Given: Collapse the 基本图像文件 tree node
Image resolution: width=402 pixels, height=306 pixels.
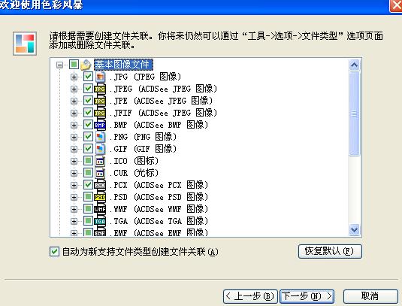Looking at the screenshot, I should click(59, 65).
